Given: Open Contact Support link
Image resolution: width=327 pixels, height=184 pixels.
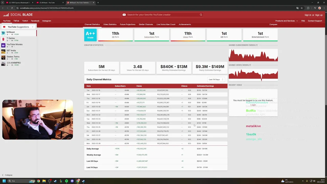Looking at the screenshot, I should (x=315, y=21).
